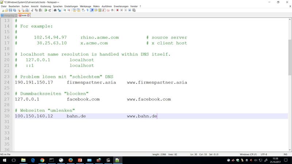Click text 'www.firmenpartner.asia'

157,82
